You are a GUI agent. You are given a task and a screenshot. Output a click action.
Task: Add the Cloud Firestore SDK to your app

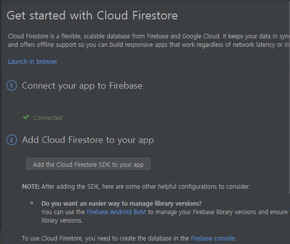point(88,164)
